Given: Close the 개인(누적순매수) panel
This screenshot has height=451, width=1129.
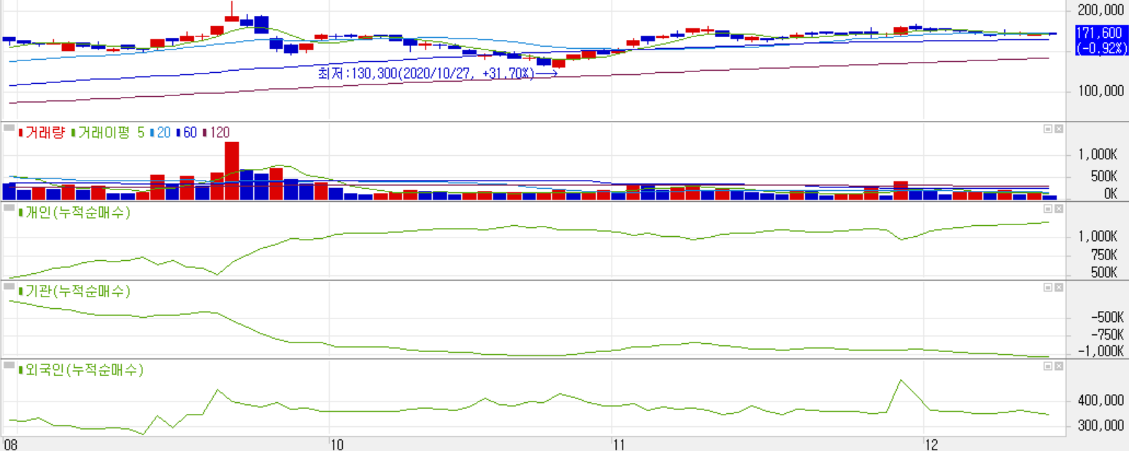Looking at the screenshot, I should (1059, 208).
